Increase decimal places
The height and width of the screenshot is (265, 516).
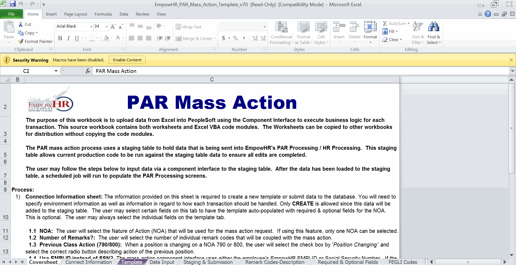[x=255, y=38]
